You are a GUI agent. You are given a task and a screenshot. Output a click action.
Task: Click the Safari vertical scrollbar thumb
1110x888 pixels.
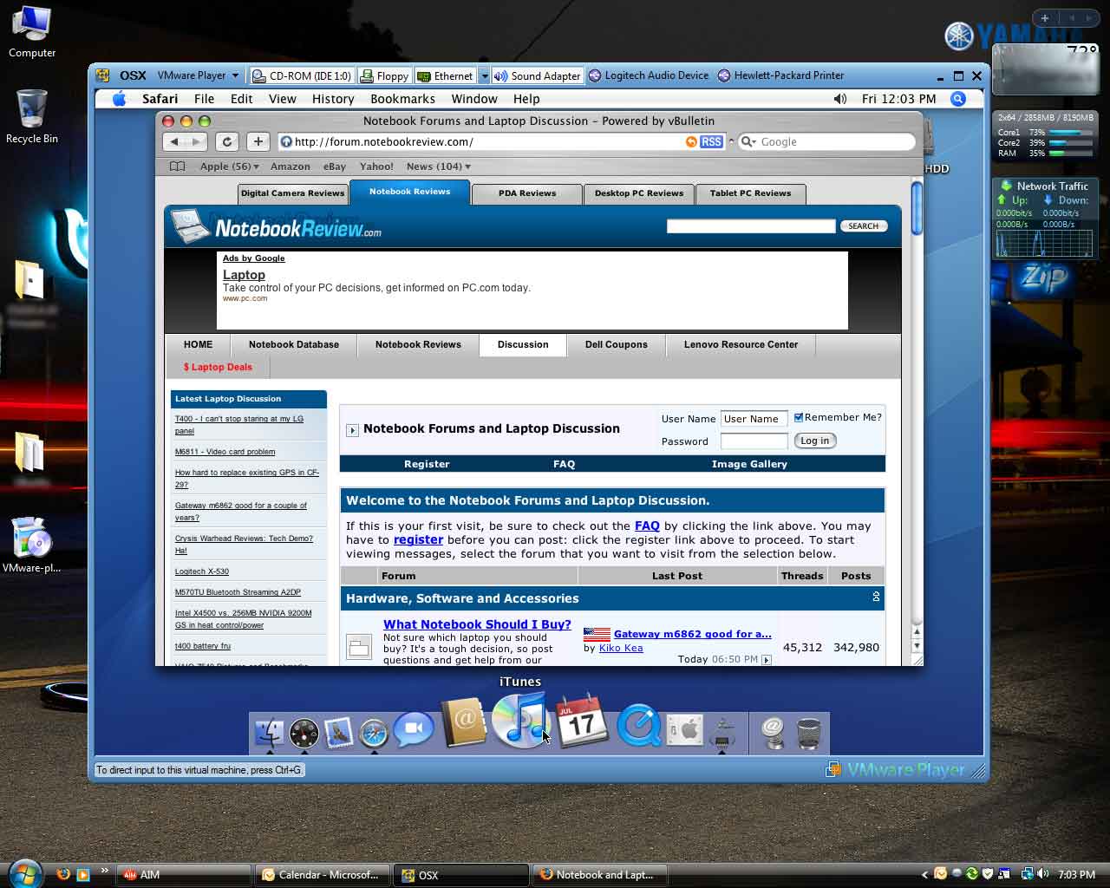(x=917, y=208)
